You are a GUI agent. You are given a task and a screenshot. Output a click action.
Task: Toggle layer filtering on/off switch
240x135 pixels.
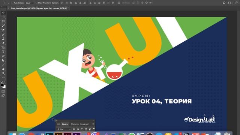click(94, 129)
